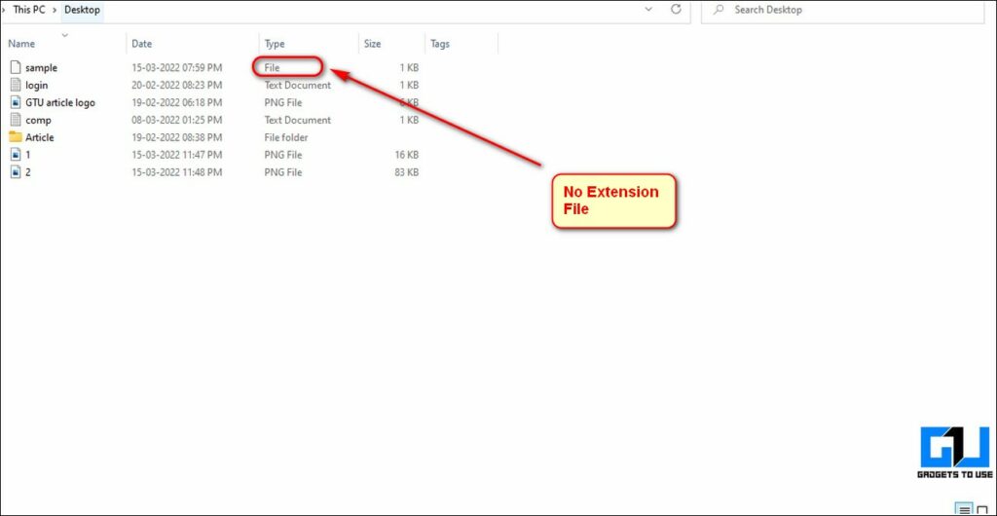Expand the chevron between This PC and Desktop
The width and height of the screenshot is (997, 516).
click(54, 10)
